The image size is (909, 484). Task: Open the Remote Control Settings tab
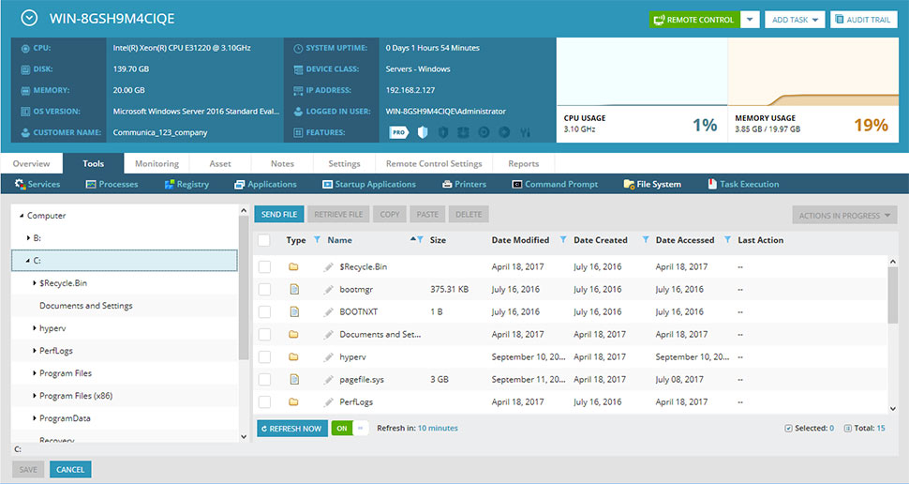(434, 163)
